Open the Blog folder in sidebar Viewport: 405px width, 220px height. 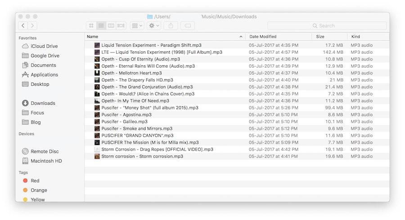(36, 122)
